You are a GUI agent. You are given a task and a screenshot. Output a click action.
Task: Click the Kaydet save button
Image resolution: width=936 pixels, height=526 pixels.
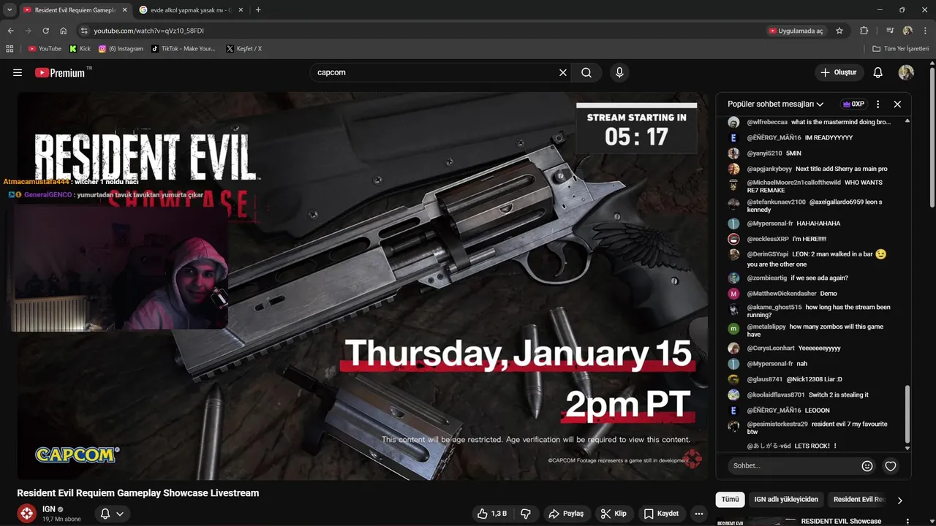coord(661,514)
